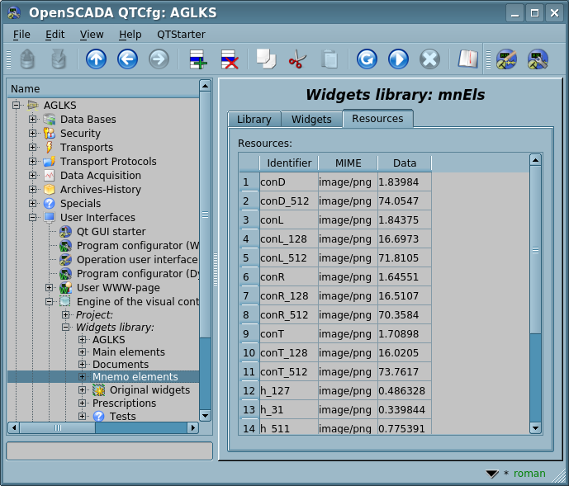Select the Data Acquisition tree item
This screenshot has height=486, width=569.
click(100, 176)
